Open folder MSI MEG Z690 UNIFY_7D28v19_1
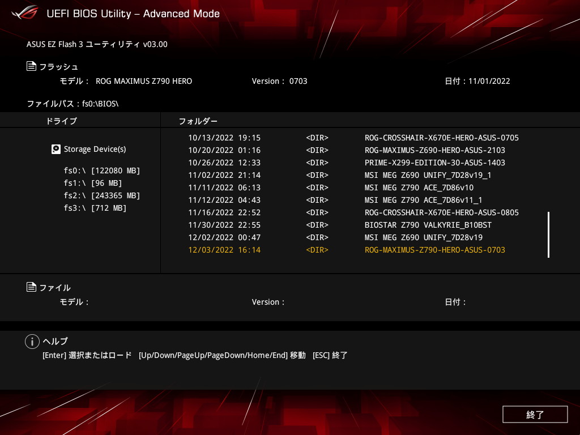 pyautogui.click(x=428, y=176)
